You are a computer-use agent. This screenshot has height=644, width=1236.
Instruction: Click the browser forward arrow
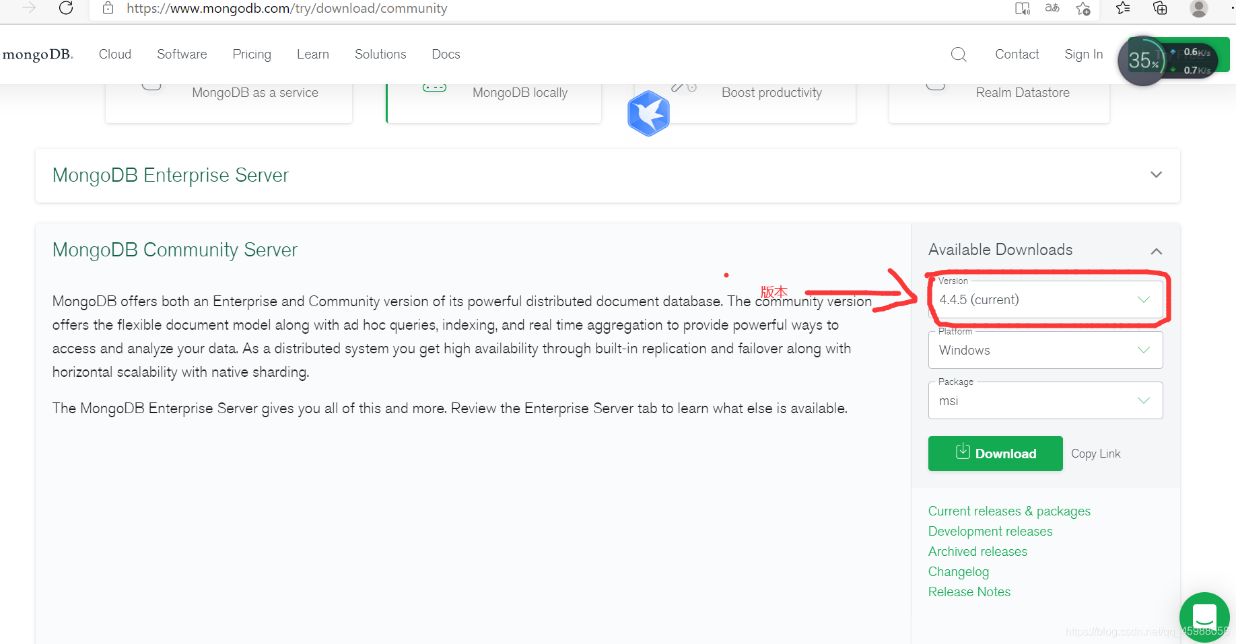[x=28, y=8]
